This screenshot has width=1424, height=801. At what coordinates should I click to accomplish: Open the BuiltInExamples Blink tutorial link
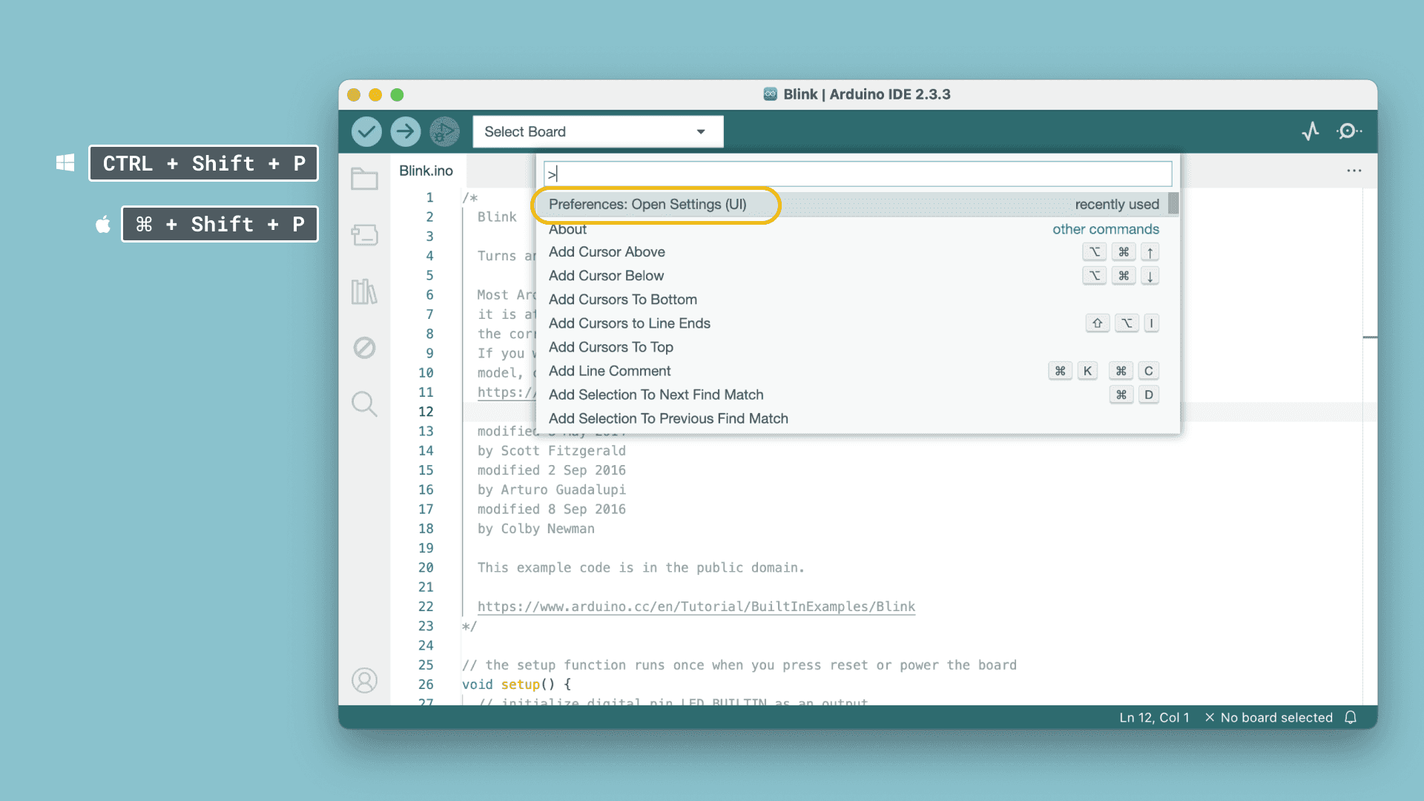pyautogui.click(x=696, y=606)
